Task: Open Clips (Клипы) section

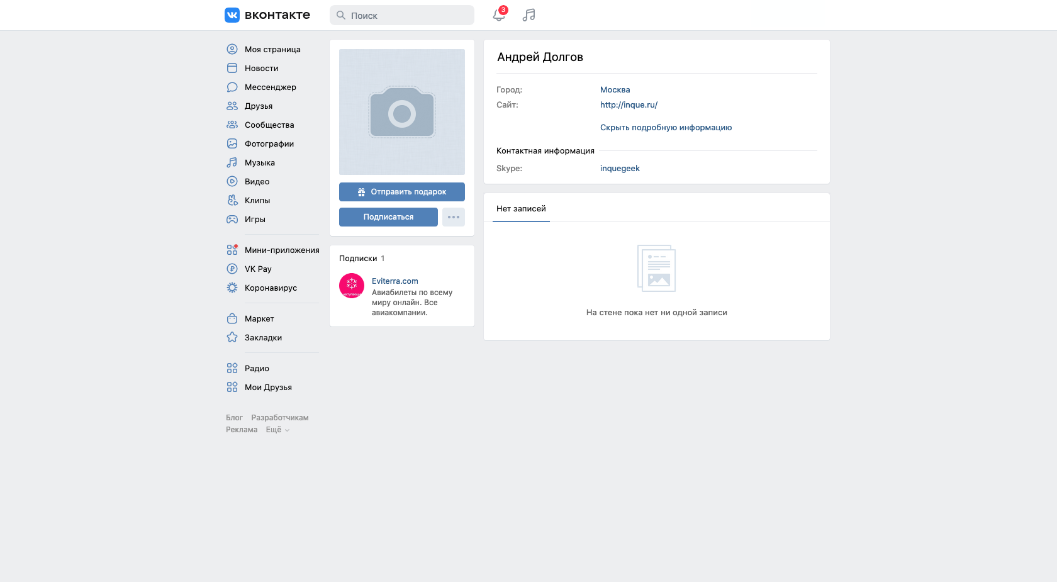Action: pos(257,201)
